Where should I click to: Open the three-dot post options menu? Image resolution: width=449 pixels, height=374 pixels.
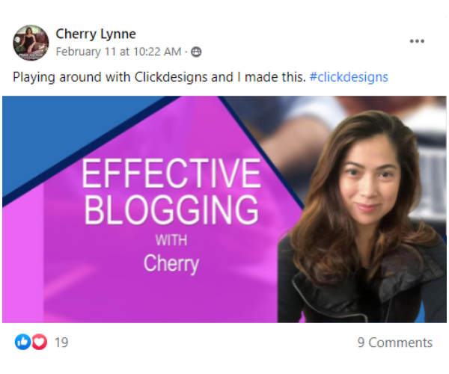click(x=417, y=41)
